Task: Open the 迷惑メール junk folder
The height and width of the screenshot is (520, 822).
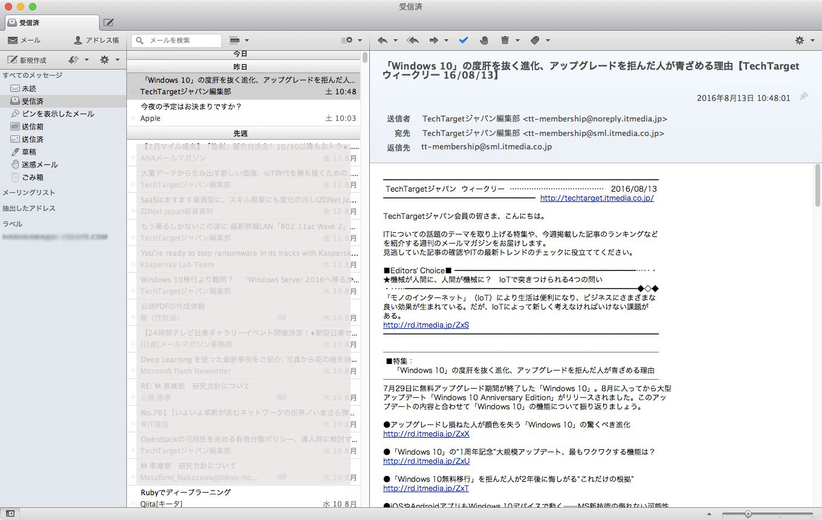Action: pyautogui.click(x=63, y=164)
